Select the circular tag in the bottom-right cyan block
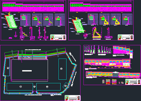This screenshot has height=101, width=141. pyautogui.click(x=47, y=87)
